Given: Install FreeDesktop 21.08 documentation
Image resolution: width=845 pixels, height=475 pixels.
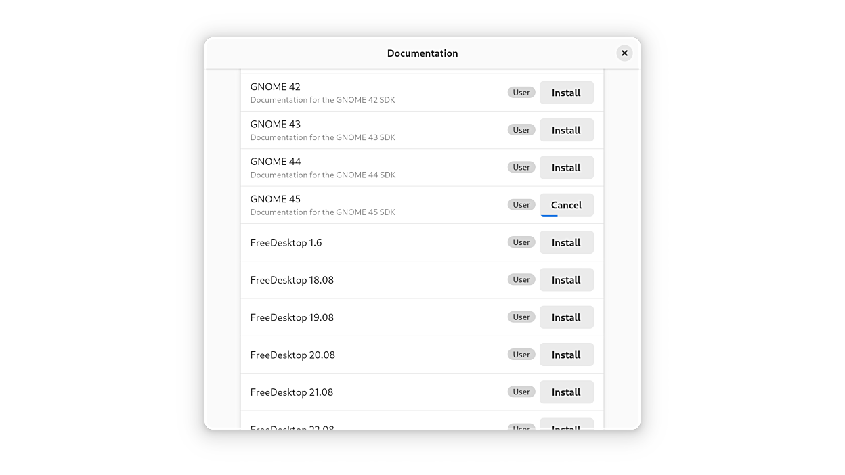Looking at the screenshot, I should (566, 392).
